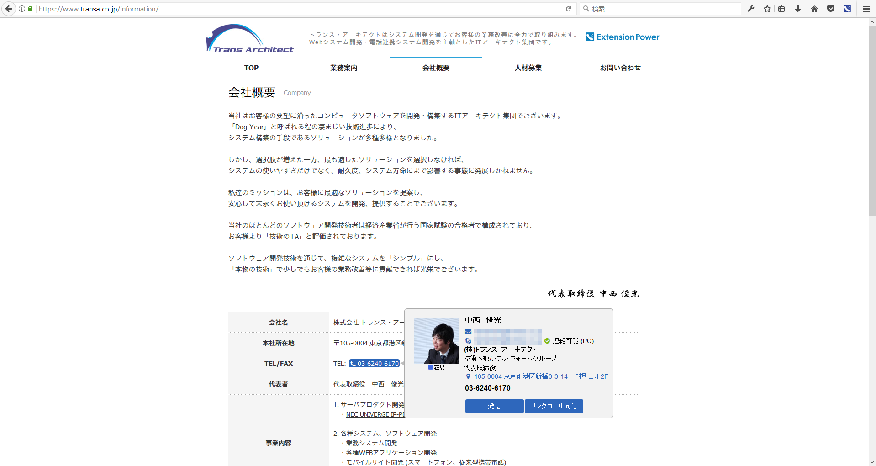Image resolution: width=876 pixels, height=466 pixels.
Task: Click the email envelope icon on the contact card
Action: [x=468, y=332]
